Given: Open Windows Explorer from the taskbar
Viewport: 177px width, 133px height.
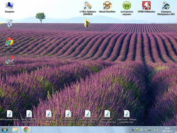Looking at the screenshot, I should pyautogui.click(x=15, y=130).
